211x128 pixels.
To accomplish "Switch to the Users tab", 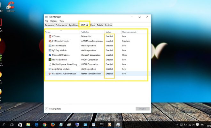I will [93, 25].
